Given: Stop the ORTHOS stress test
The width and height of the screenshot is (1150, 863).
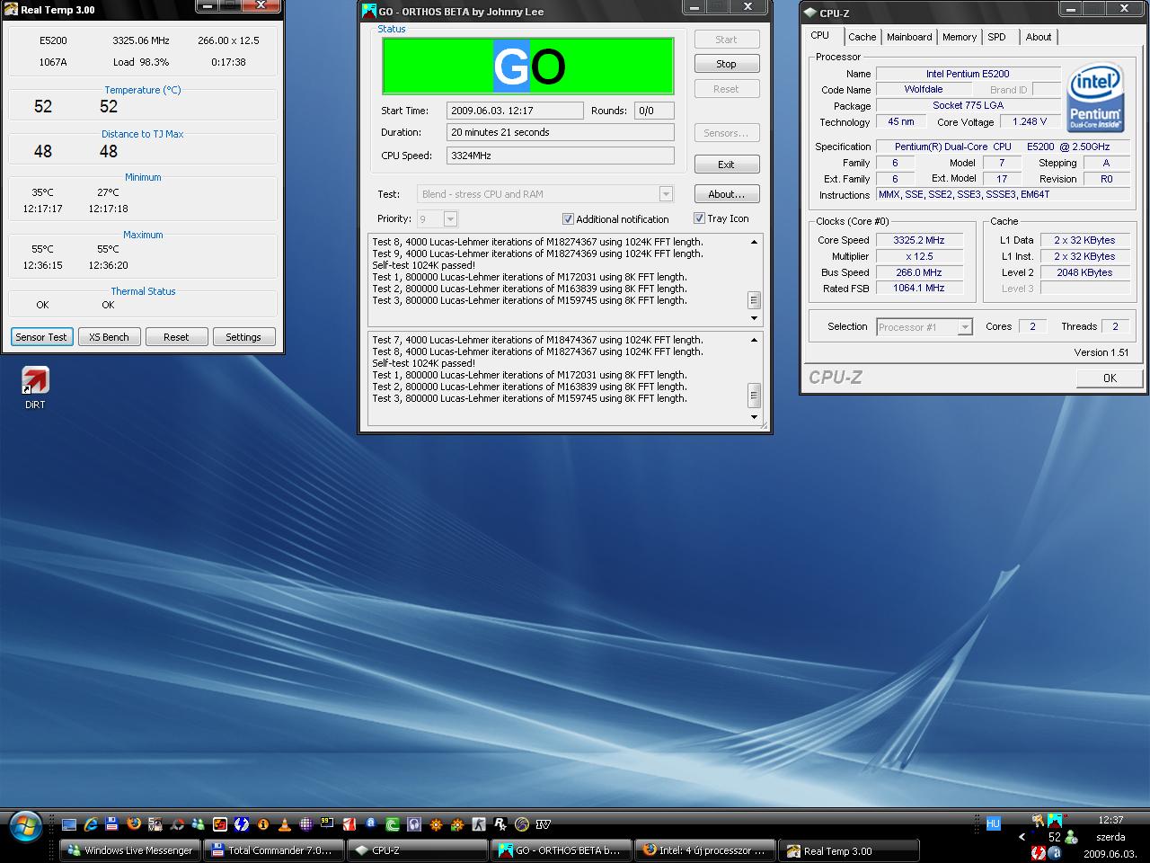Looking at the screenshot, I should 726,64.
